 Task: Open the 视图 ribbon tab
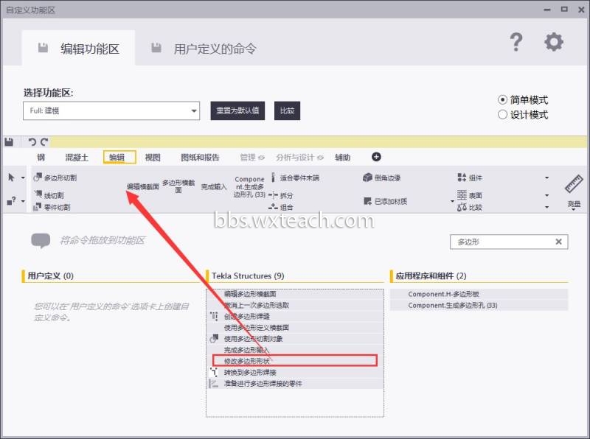[x=153, y=158]
